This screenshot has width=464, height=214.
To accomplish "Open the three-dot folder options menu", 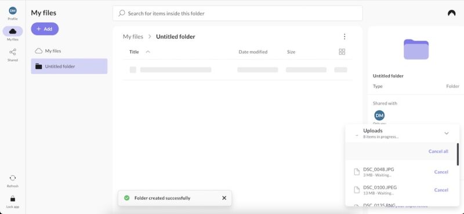I will pyautogui.click(x=345, y=36).
